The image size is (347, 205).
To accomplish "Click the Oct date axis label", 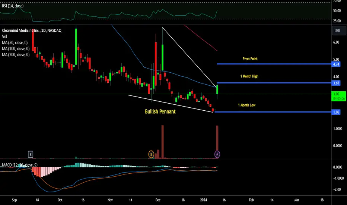I will 60,200.
